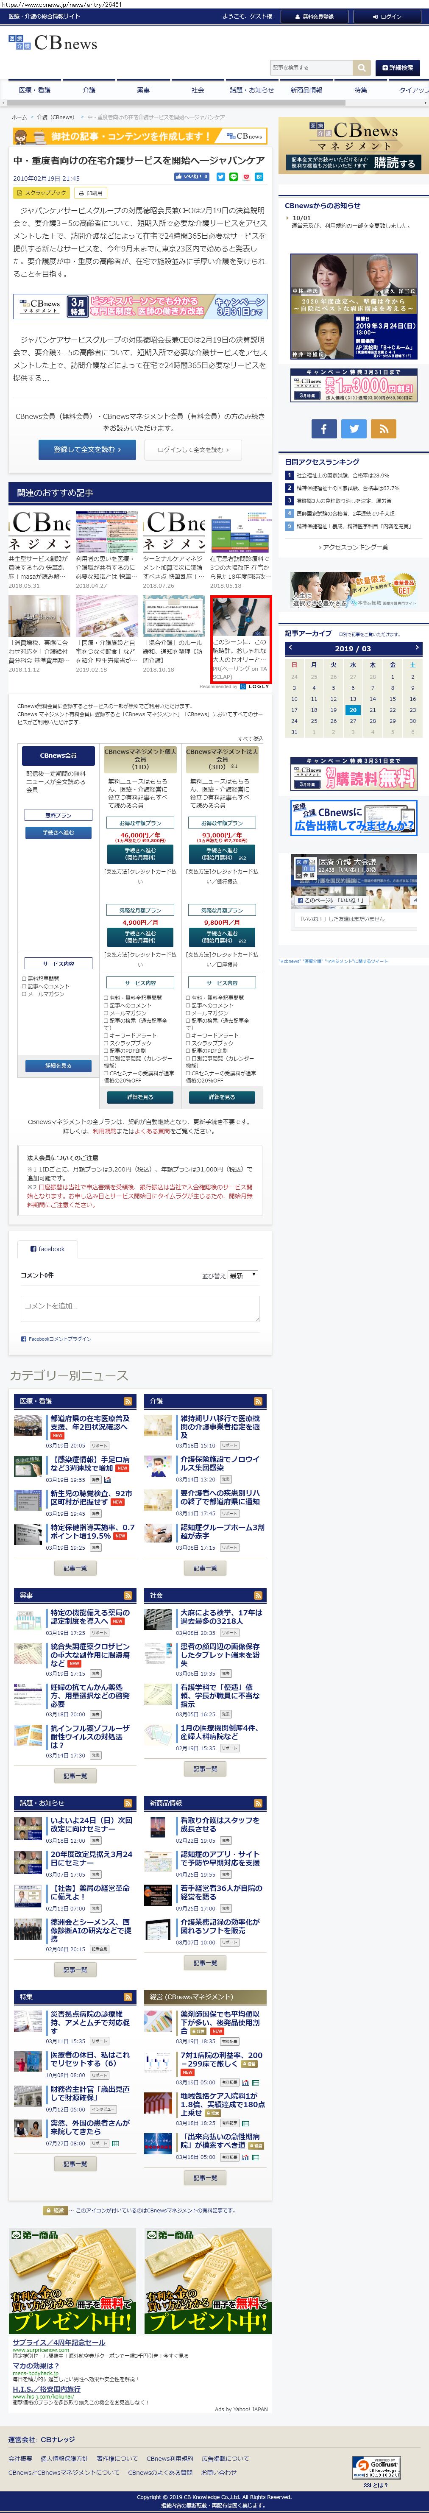The width and height of the screenshot is (429, 2513).
Task: Open RSS feed for 薬事 category
Action: [128, 1595]
